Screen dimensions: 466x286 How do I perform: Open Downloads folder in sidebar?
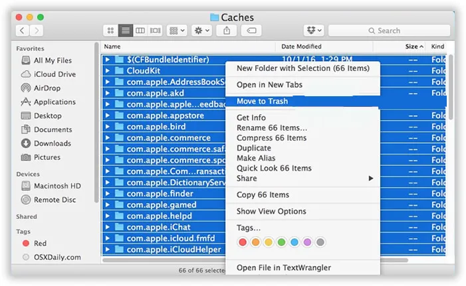click(53, 143)
